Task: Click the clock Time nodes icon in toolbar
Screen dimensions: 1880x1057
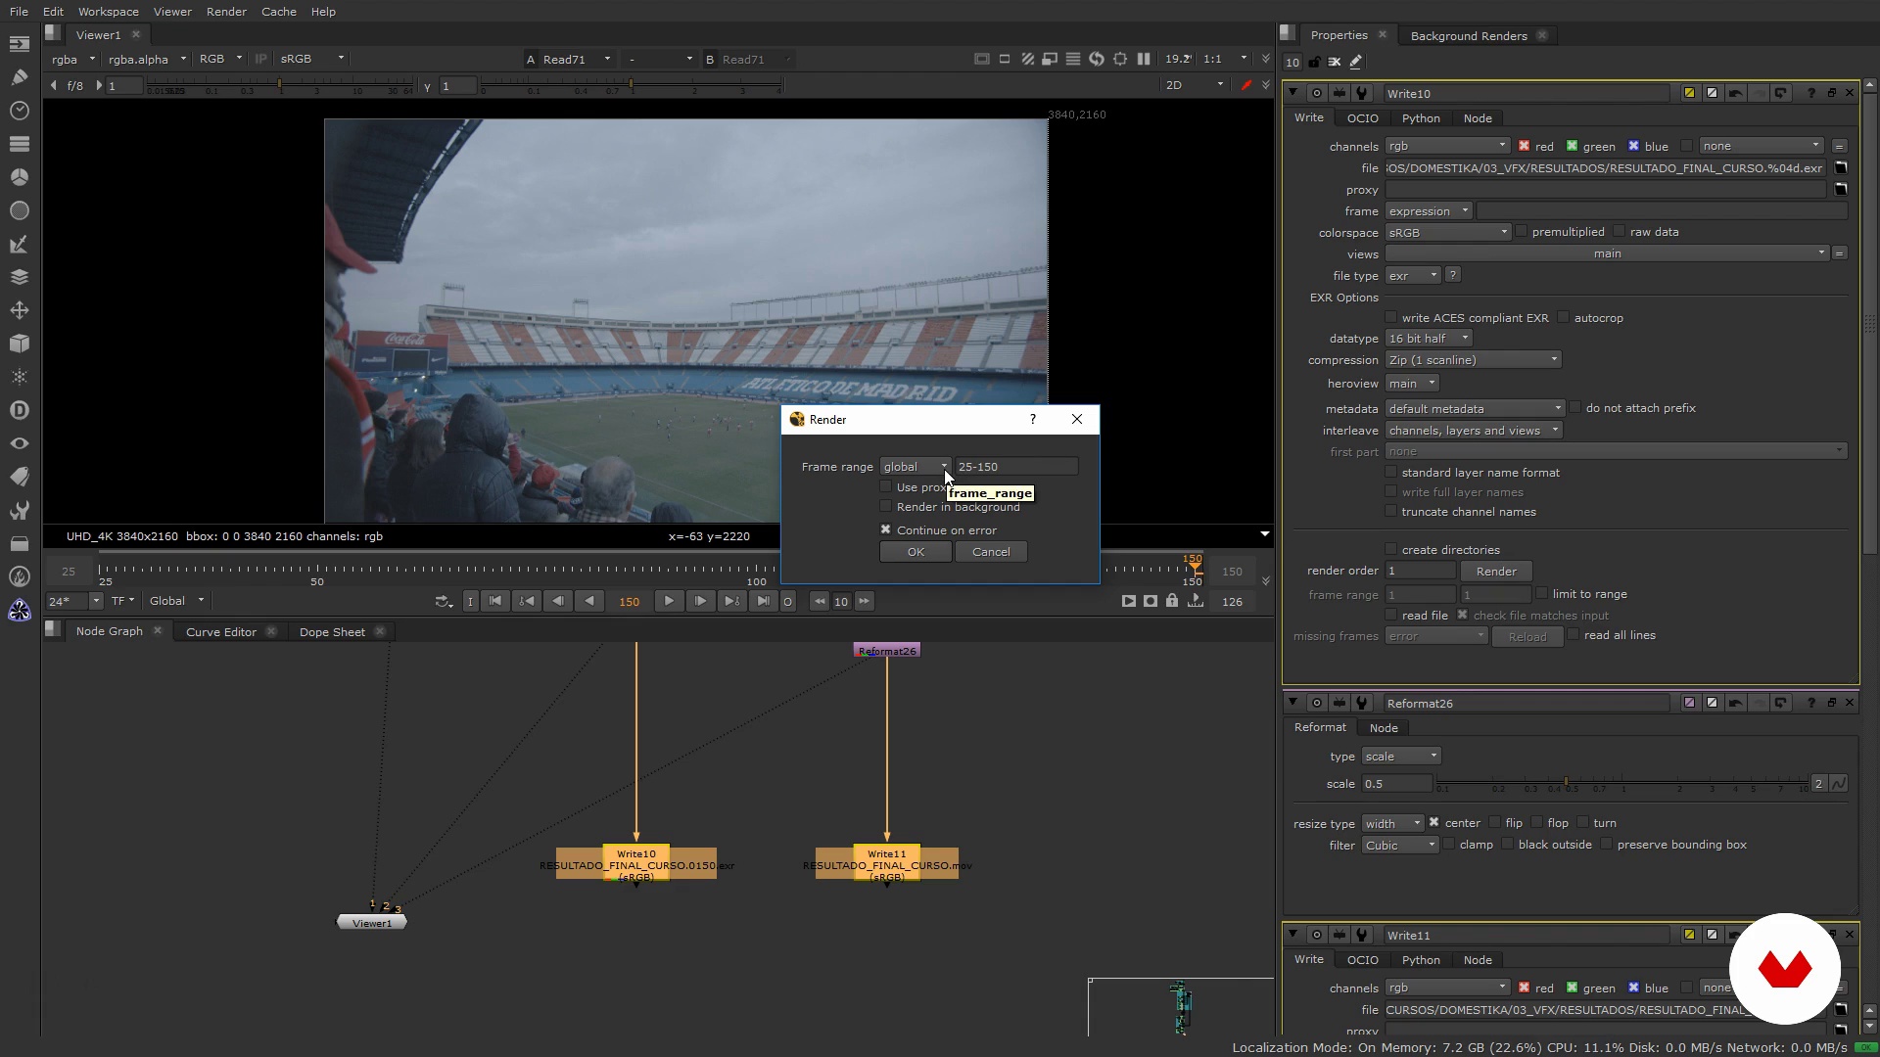Action: 19,111
